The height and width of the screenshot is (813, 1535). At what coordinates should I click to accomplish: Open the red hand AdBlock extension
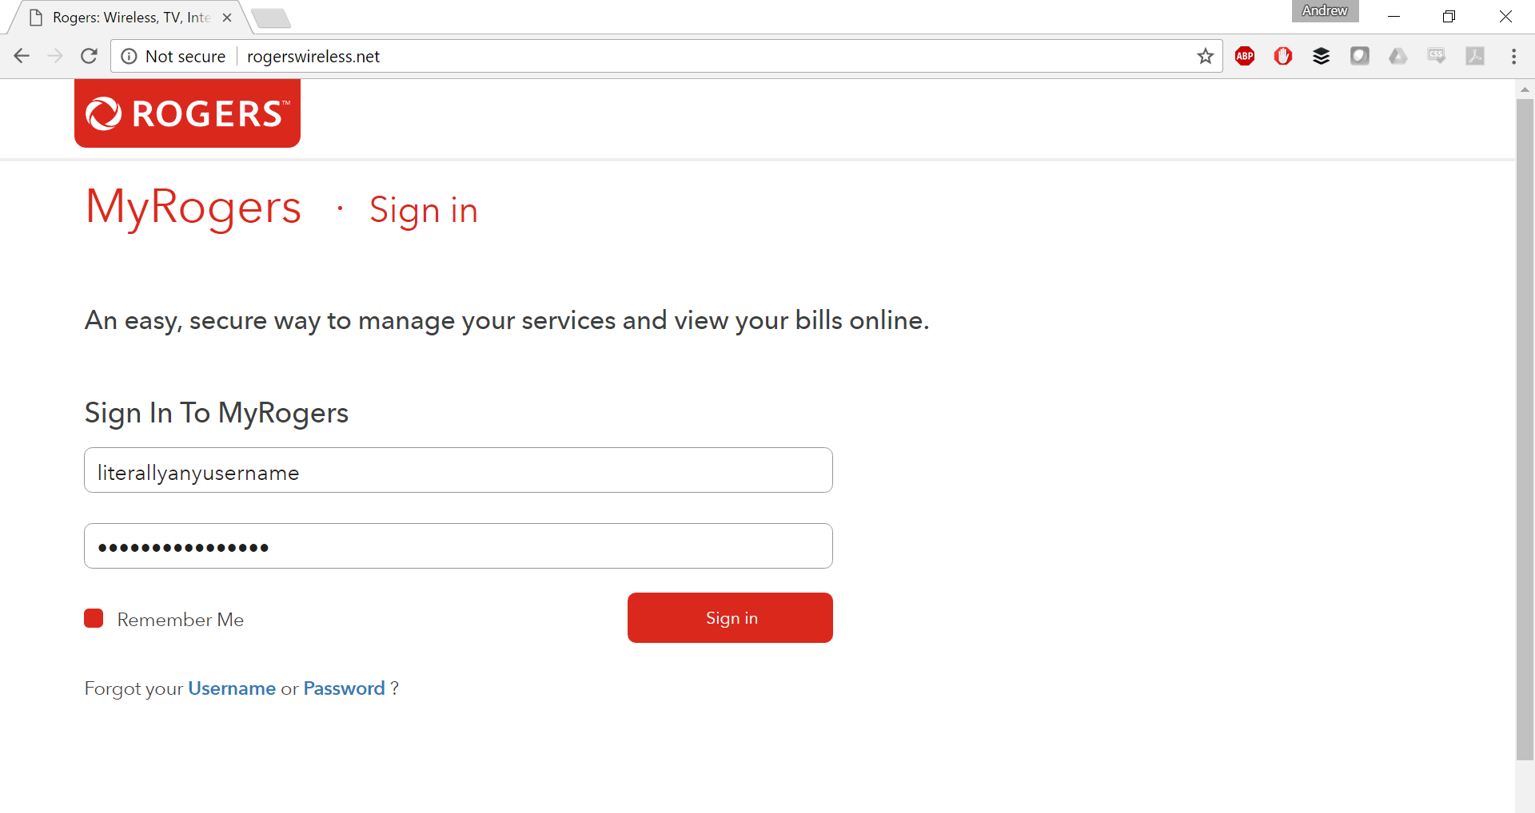pos(1283,56)
